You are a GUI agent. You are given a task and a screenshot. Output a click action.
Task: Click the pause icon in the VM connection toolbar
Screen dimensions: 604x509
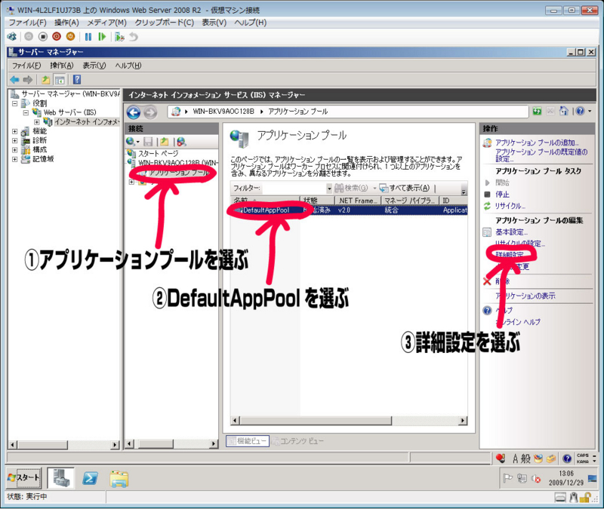87,36
